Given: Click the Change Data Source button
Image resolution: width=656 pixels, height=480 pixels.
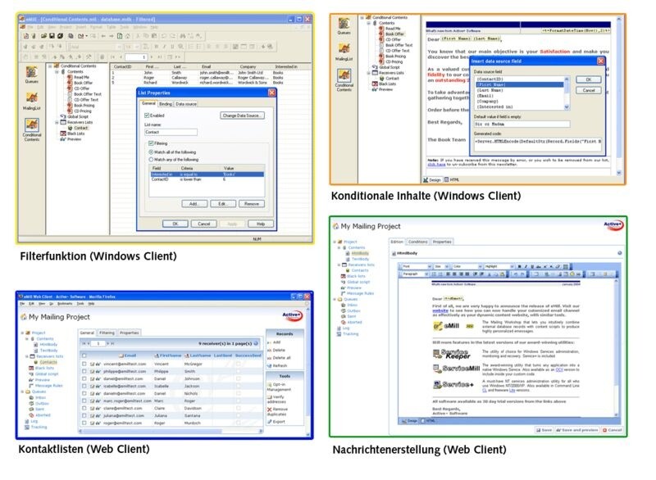Looking at the screenshot, I should (242, 115).
